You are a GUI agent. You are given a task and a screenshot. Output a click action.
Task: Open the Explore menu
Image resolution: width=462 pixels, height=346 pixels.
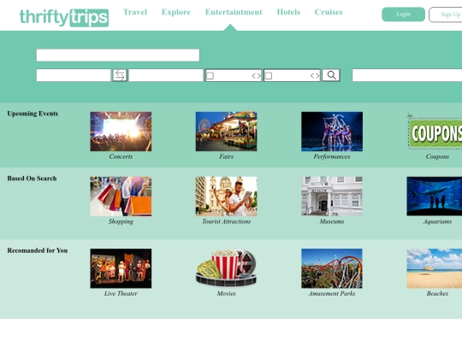176,12
